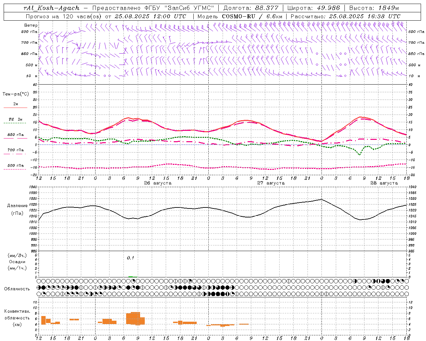426x341 pixels.
Task: Click the model label COSMO-RU / 6.6км
Action: [252, 16]
